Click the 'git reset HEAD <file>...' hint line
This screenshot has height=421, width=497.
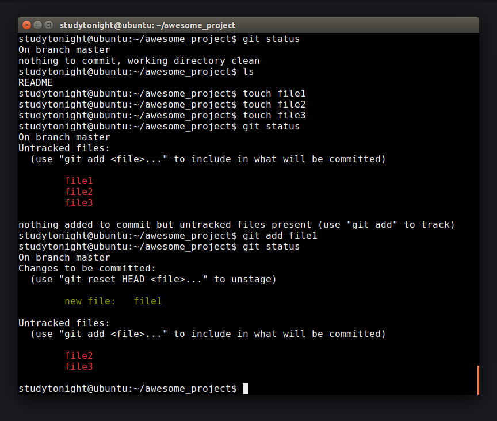point(154,280)
